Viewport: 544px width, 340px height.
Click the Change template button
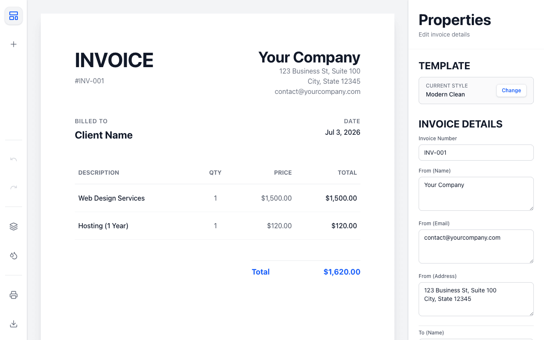point(511,91)
